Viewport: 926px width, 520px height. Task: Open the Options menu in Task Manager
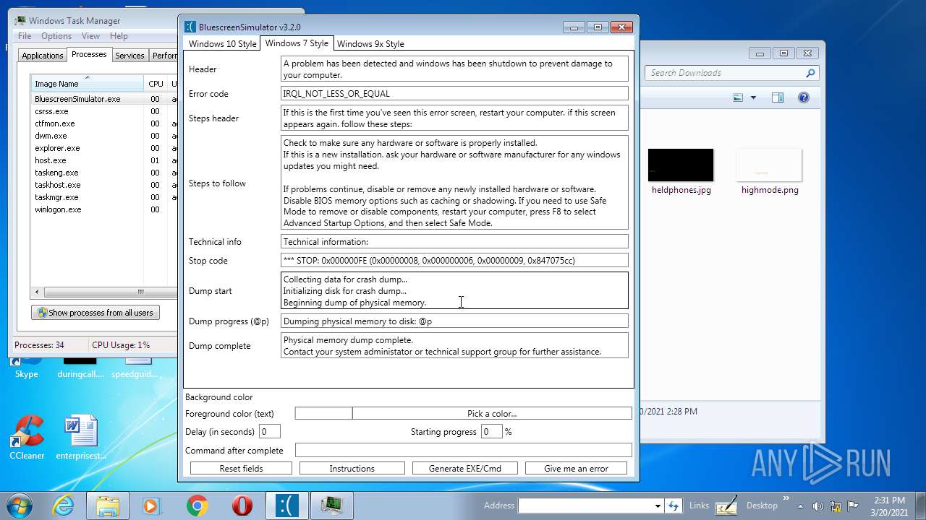click(x=56, y=36)
